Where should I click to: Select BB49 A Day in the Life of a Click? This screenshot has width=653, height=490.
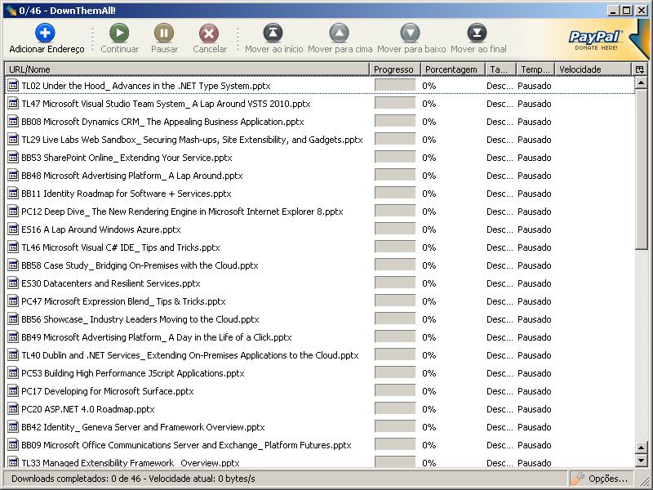pos(320,337)
